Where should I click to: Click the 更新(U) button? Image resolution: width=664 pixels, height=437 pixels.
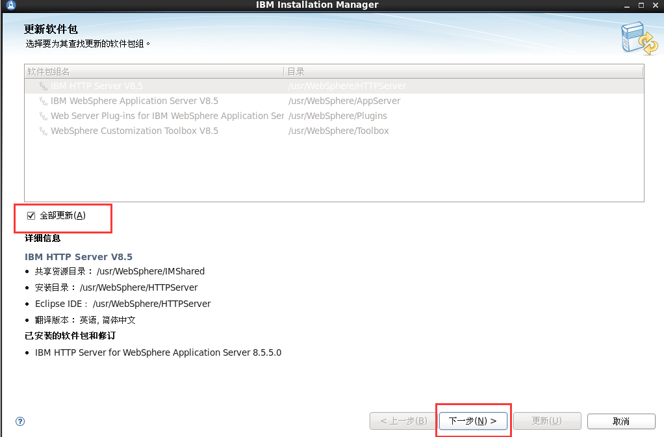[547, 421]
